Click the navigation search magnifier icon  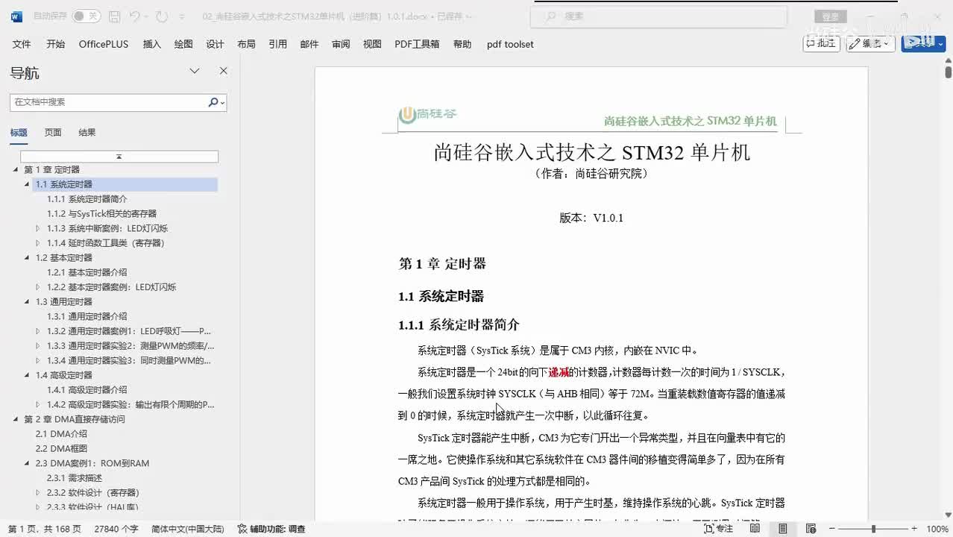coord(213,102)
